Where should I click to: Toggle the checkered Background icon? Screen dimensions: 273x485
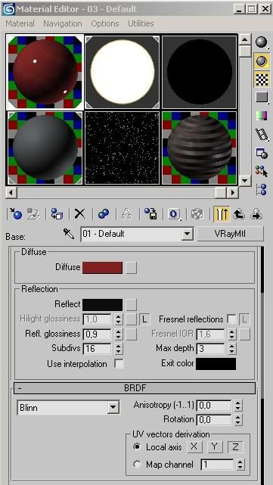pyautogui.click(x=262, y=79)
